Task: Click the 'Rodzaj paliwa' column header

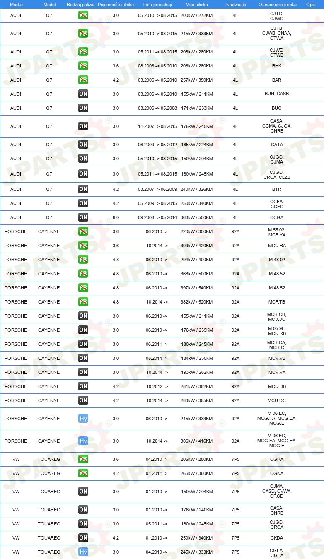Action: (80, 4)
